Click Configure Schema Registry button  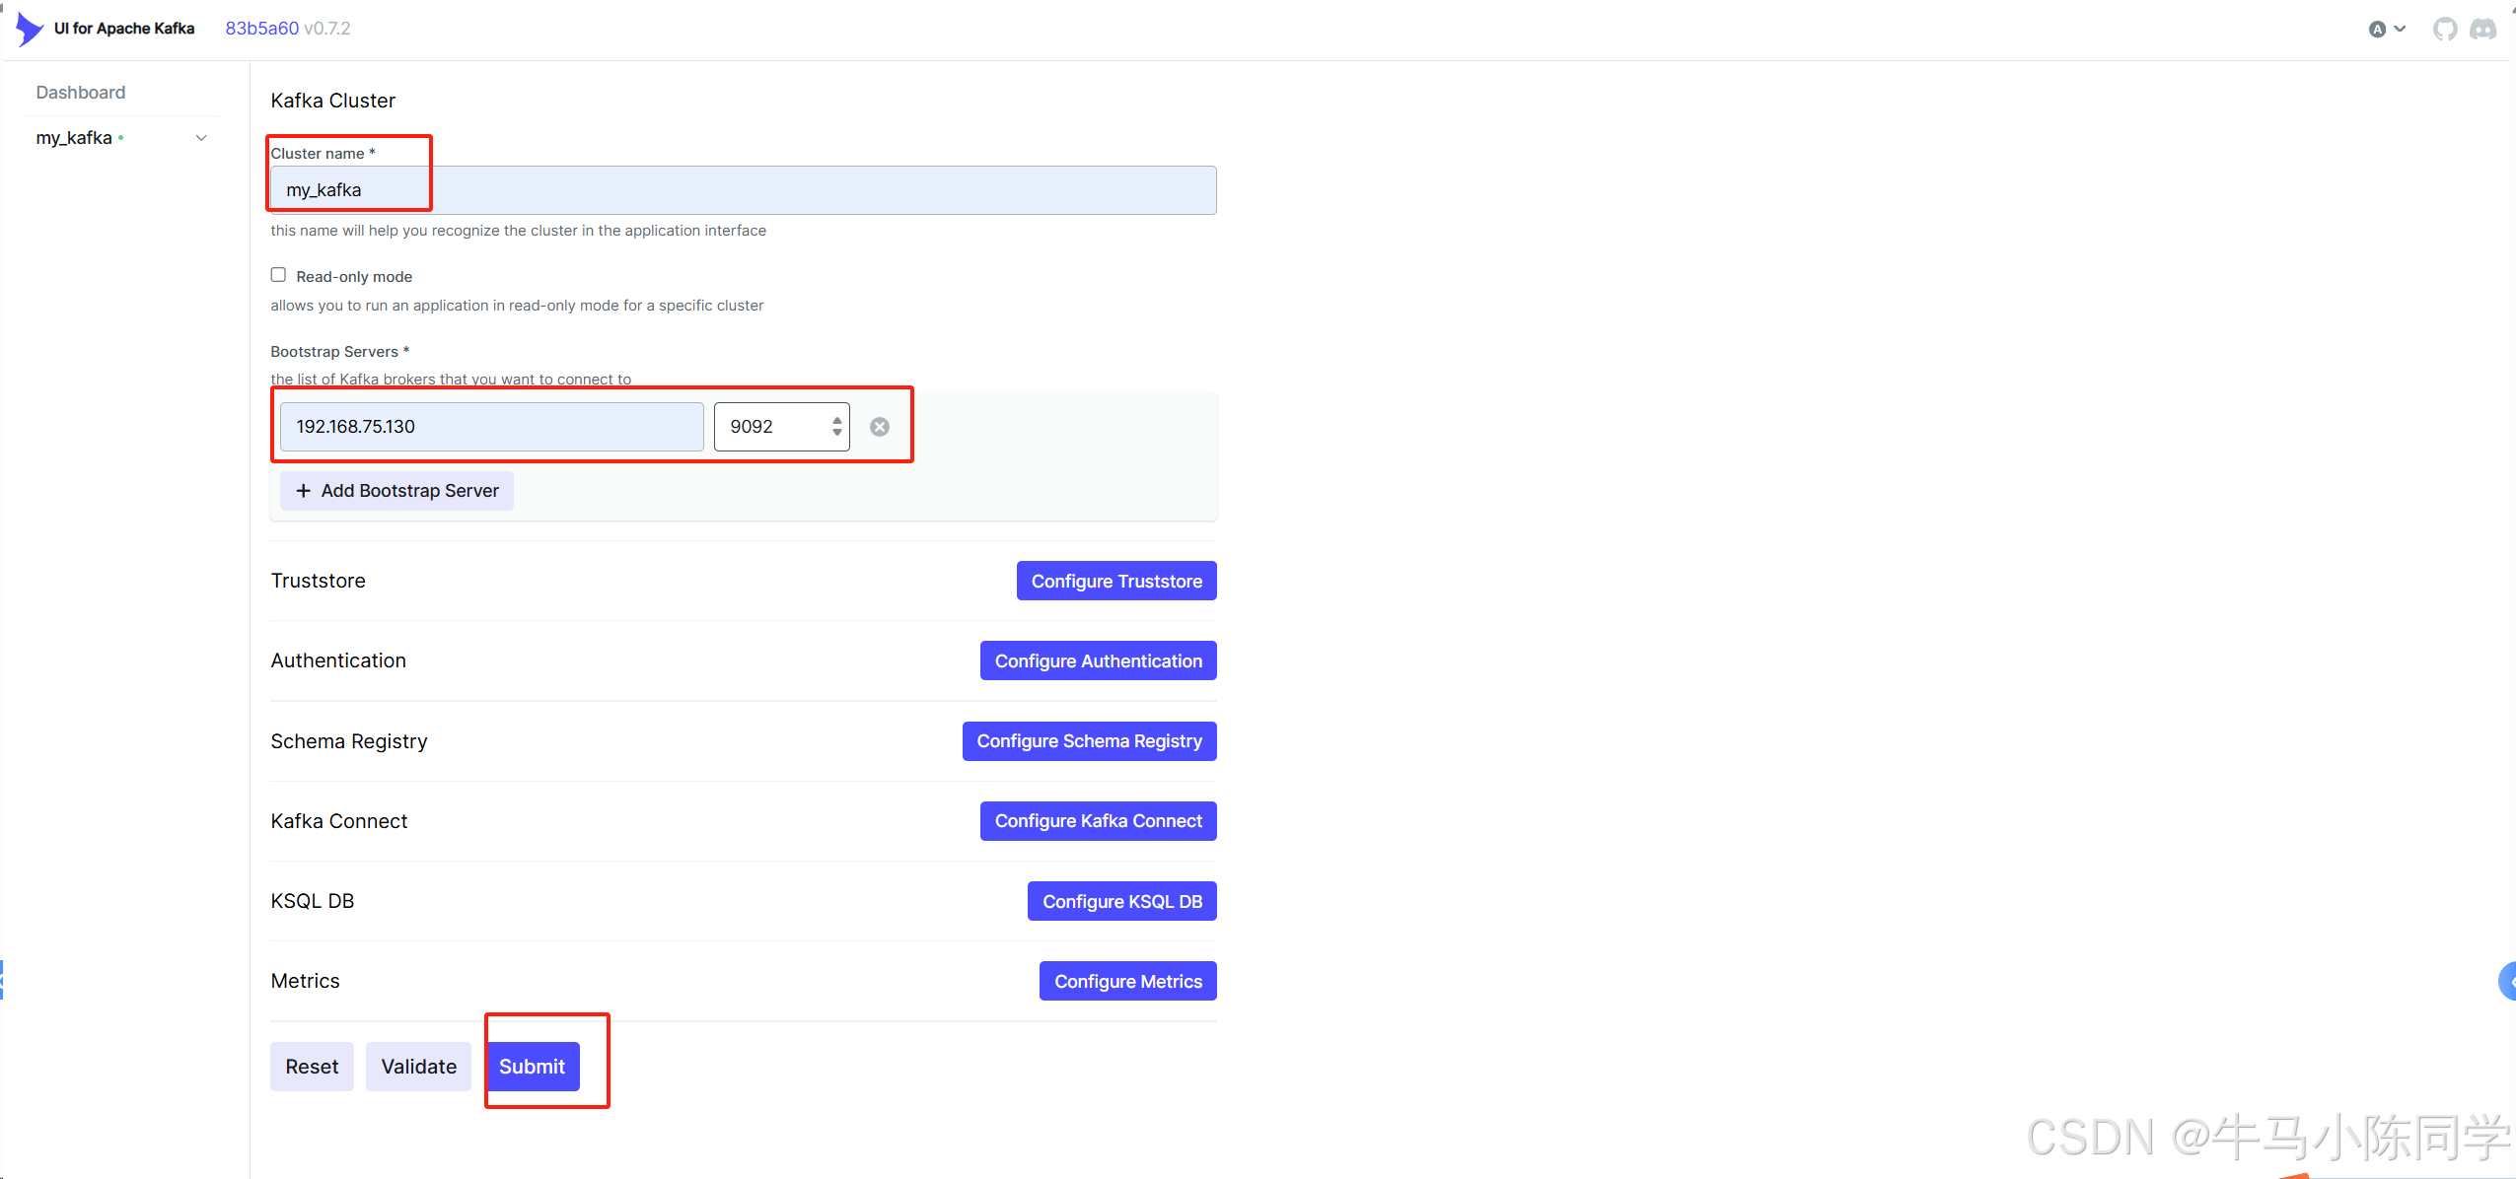[x=1090, y=741]
